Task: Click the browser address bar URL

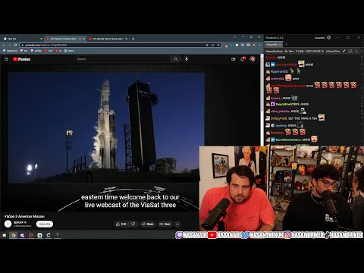Action: (46, 45)
